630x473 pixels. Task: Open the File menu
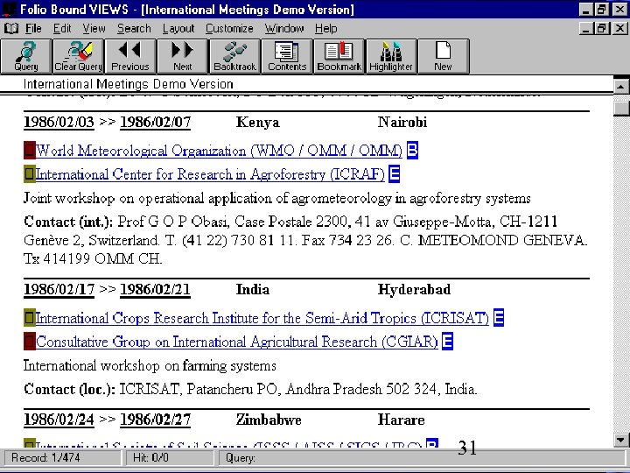point(33,29)
